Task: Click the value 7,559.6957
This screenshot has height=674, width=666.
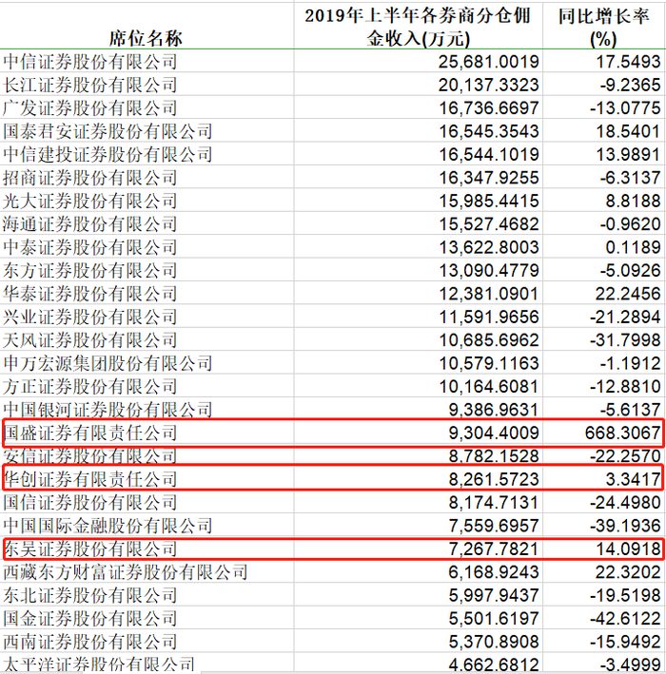Action: coord(494,526)
